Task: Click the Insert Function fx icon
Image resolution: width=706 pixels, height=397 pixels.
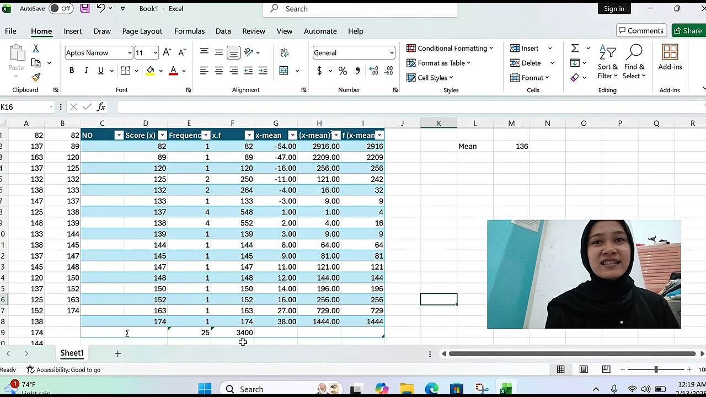Action: click(101, 107)
